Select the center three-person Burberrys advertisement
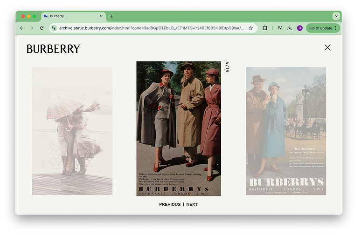Screen dimensions: 354x235 179,128
